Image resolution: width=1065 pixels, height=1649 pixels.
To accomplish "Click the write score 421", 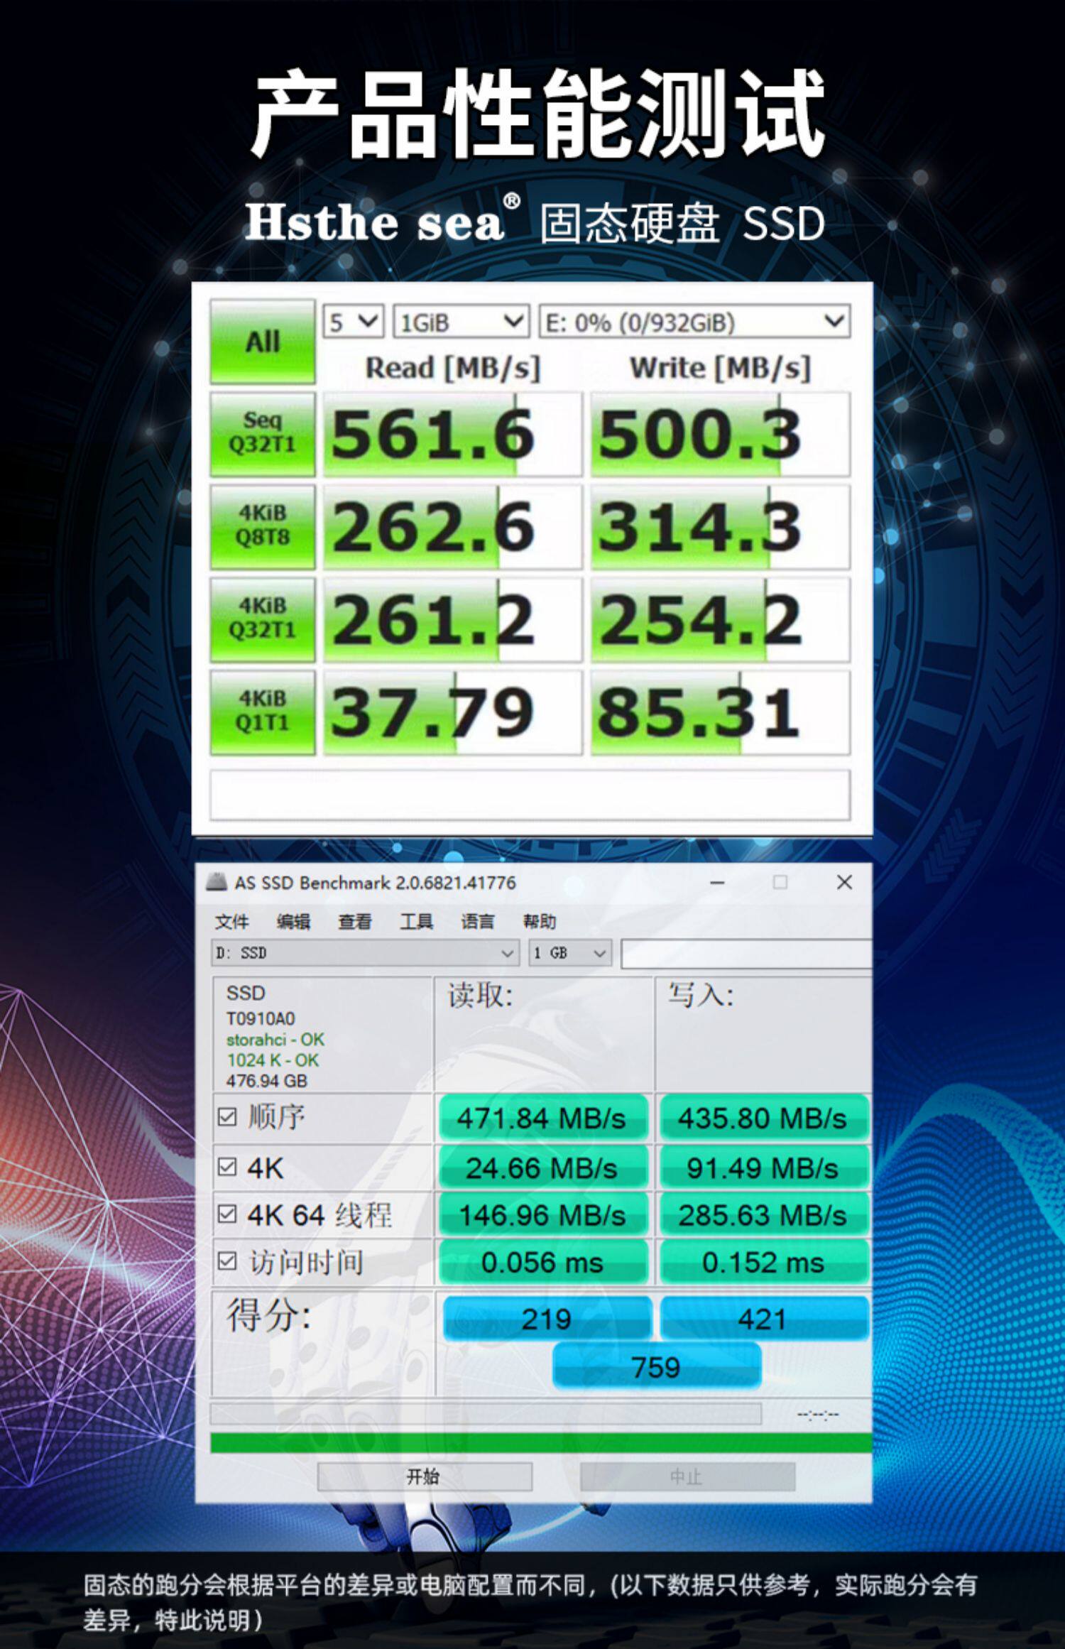I will click(x=764, y=1318).
